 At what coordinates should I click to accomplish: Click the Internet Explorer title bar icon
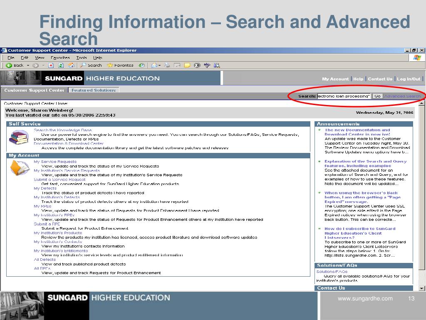point(4,50)
